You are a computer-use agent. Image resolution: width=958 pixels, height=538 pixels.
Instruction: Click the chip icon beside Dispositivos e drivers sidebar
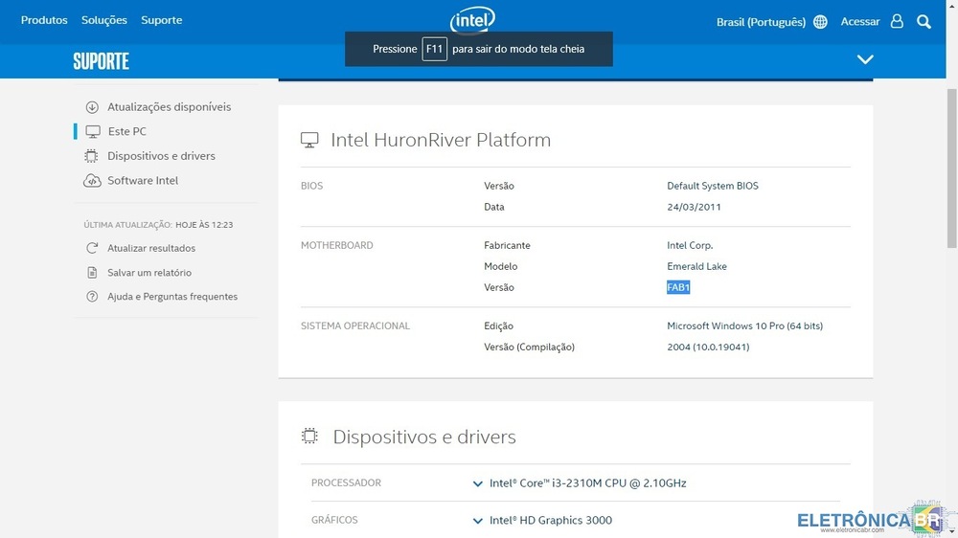(x=92, y=156)
